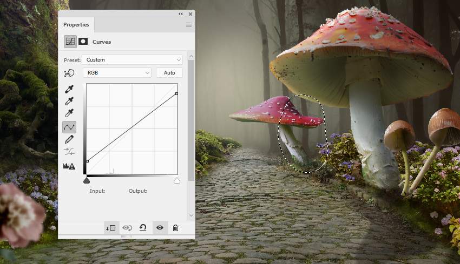This screenshot has height=264, width=460.
Task: Click the Auto button
Action: tap(169, 72)
